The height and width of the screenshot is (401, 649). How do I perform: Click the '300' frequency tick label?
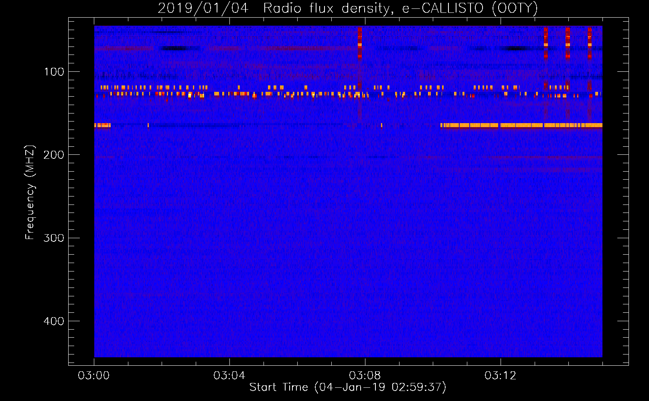(54, 238)
